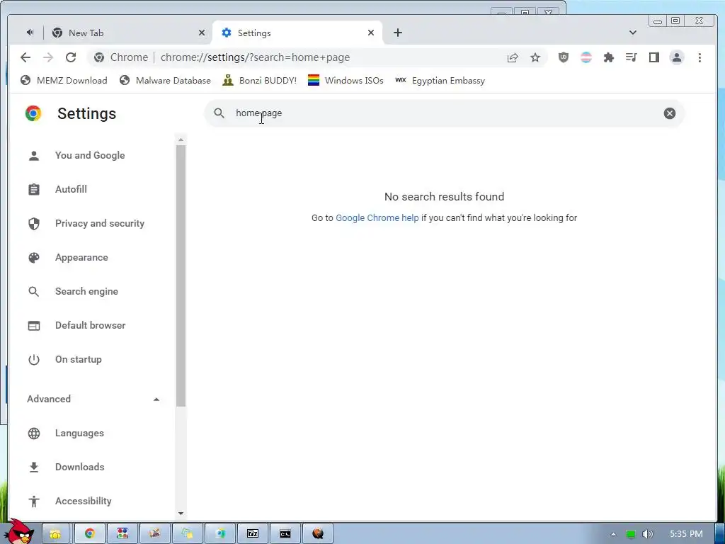
Task: Click Chrome icon on the taskbar
Action: pyautogui.click(x=90, y=534)
